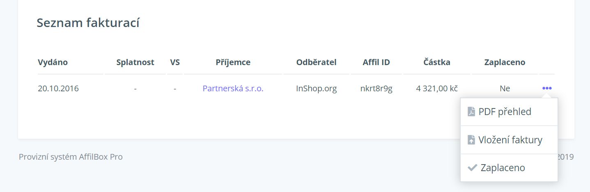The width and height of the screenshot is (590, 192).
Task: Select PDF přehled menu entry
Action: pos(509,111)
